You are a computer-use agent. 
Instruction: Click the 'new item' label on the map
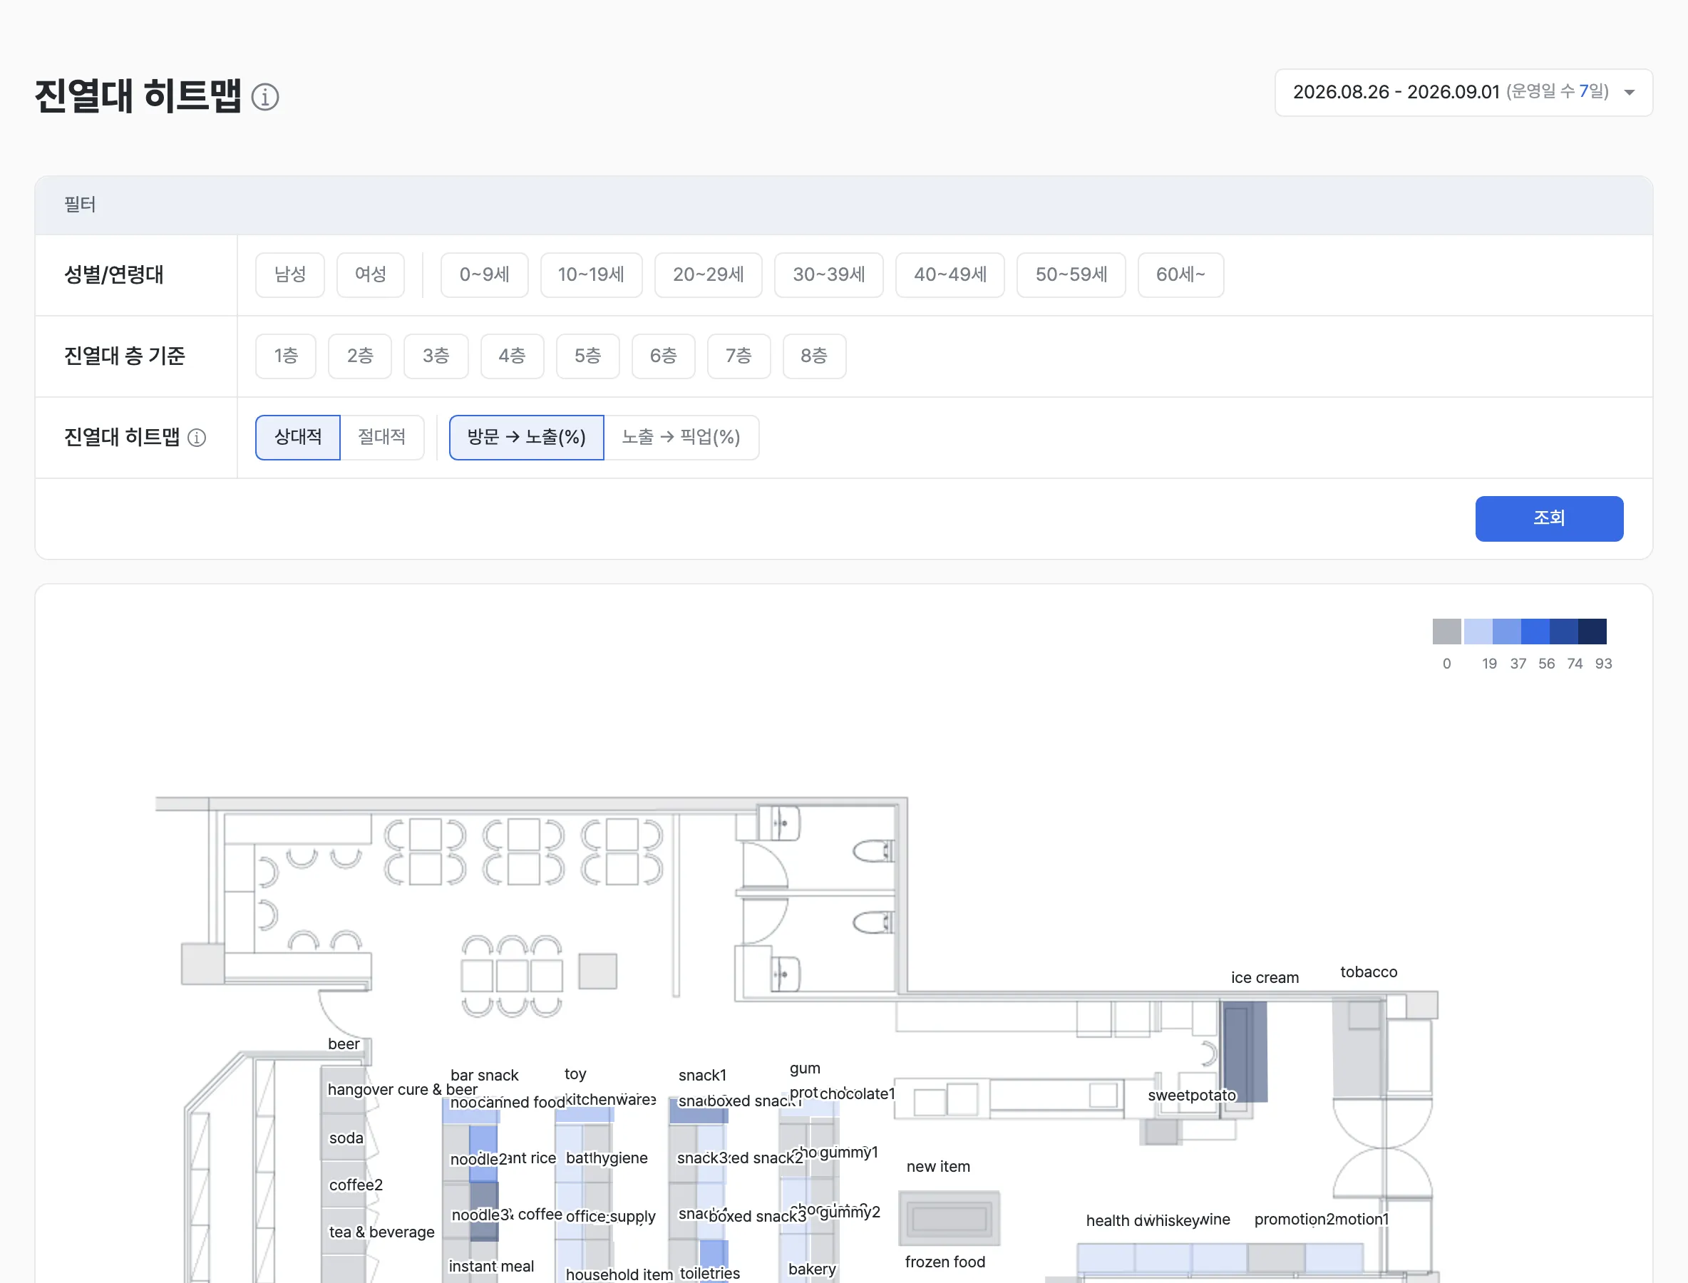[x=938, y=1167]
